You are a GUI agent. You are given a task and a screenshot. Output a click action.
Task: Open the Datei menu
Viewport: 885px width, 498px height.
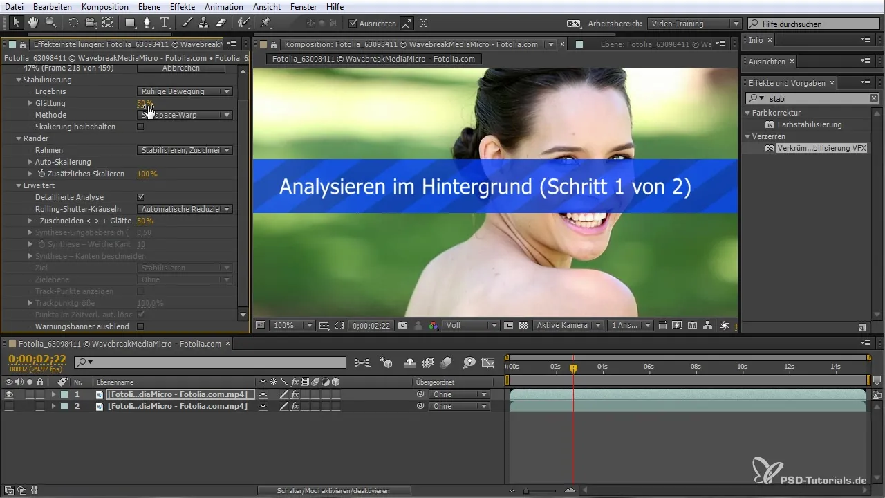[x=15, y=6]
